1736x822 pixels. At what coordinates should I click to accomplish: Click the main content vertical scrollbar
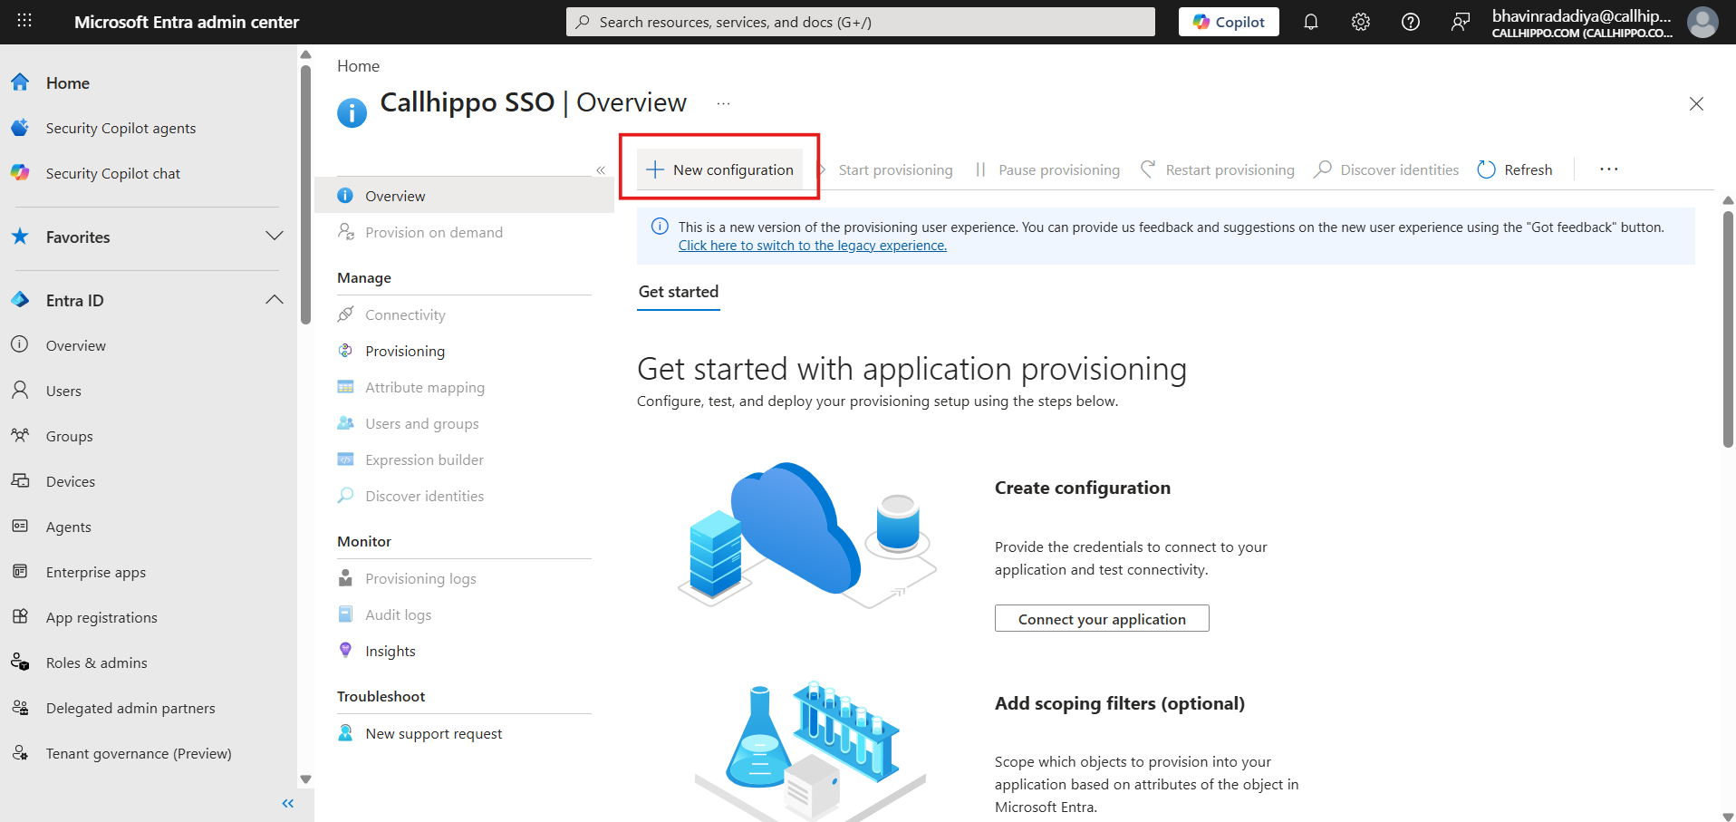click(1728, 328)
